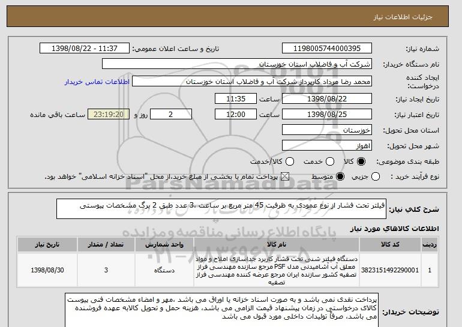Click the اطلاعات کالاهای مورد نیاز section heading
The height and width of the screenshot is (327, 462).
(395, 229)
